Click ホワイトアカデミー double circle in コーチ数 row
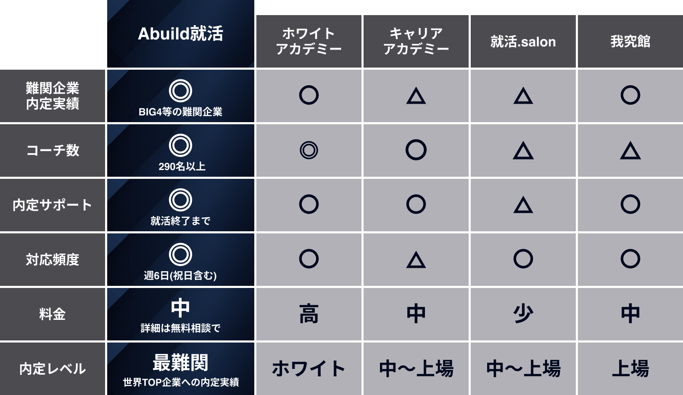683x395 pixels. click(x=309, y=150)
